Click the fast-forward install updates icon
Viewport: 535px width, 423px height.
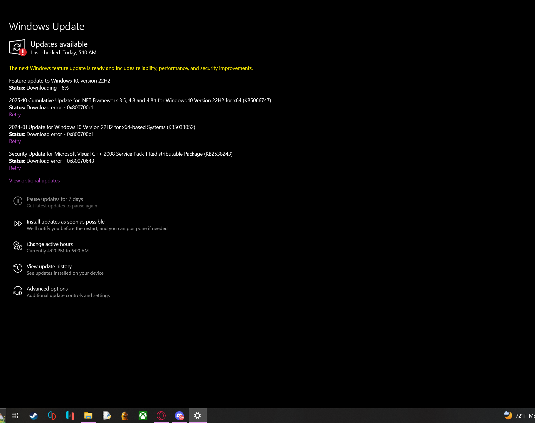coord(18,224)
